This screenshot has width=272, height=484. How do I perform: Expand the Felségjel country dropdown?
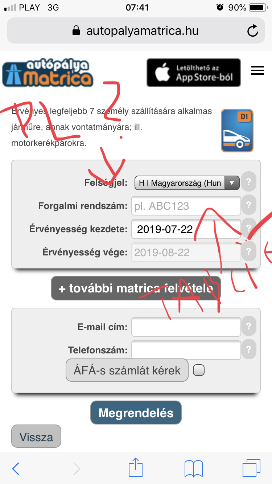pos(187,183)
